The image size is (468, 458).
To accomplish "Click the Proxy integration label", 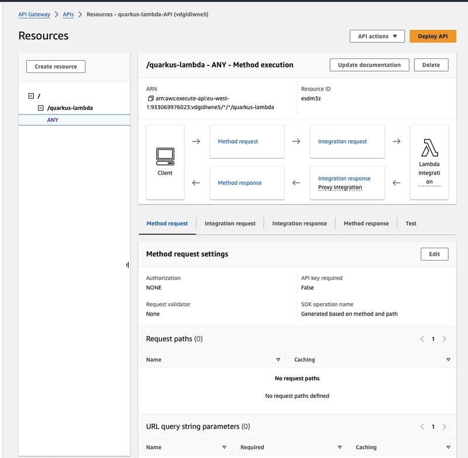I will coord(340,188).
